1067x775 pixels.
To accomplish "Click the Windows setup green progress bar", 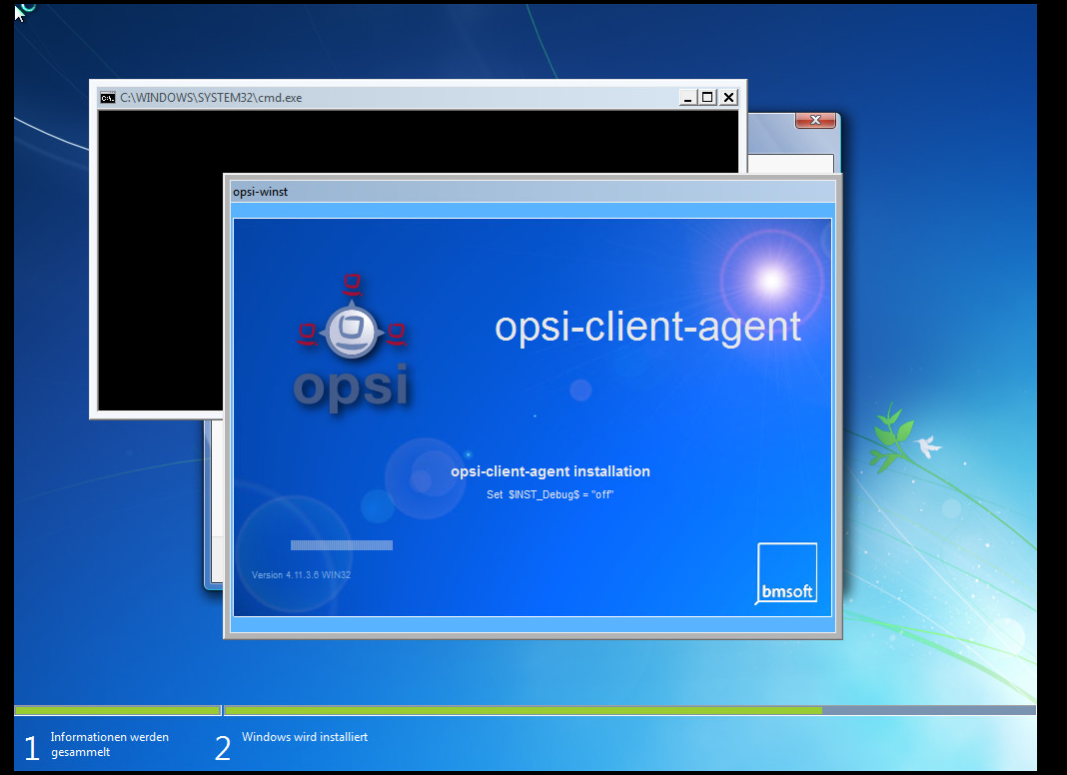I will (525, 710).
